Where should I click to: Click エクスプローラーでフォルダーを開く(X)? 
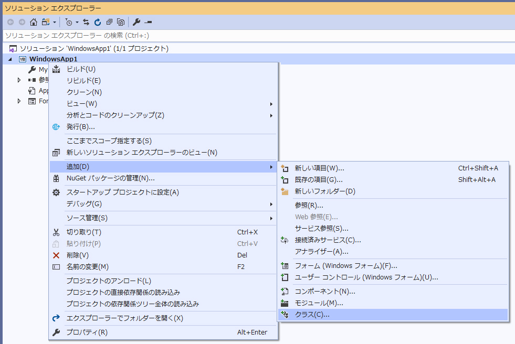(x=164, y=318)
